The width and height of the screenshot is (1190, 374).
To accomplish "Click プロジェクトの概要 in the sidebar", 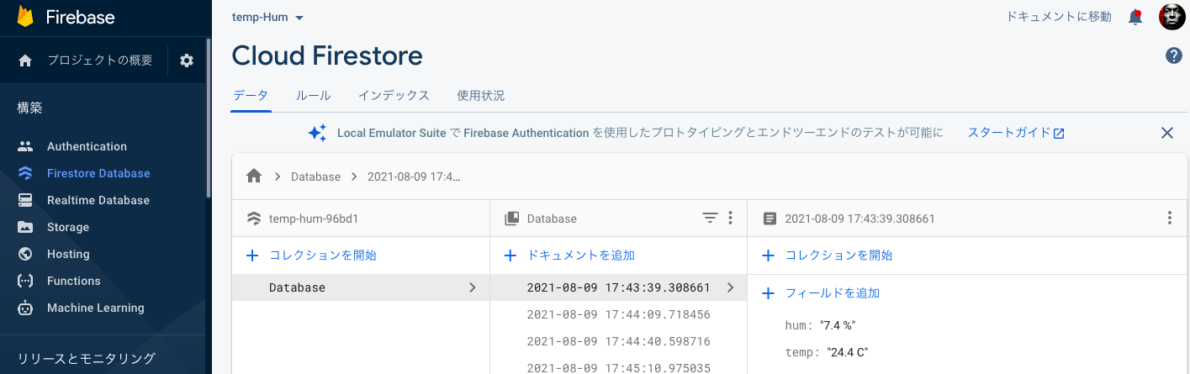I will [x=100, y=61].
